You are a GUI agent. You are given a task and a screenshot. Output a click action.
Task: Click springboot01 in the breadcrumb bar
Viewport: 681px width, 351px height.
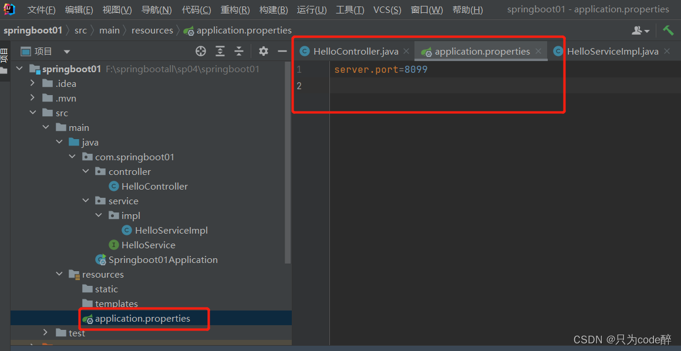[33, 31]
